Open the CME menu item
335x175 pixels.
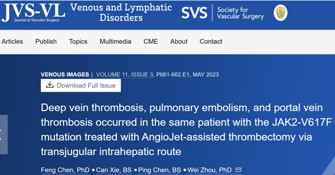(x=151, y=41)
